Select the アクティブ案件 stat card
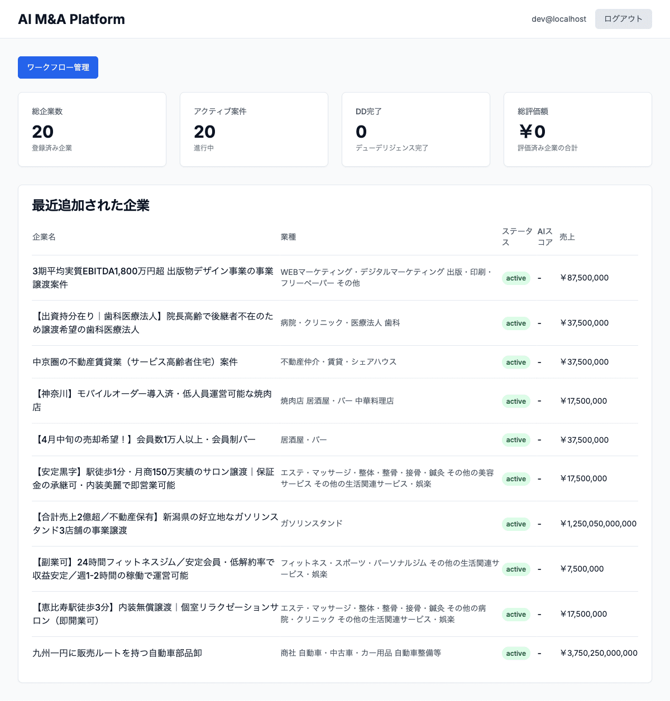This screenshot has height=701, width=670. (x=254, y=129)
